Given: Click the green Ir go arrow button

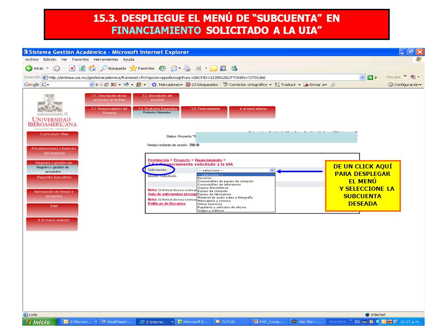Looking at the screenshot, I should point(370,78).
